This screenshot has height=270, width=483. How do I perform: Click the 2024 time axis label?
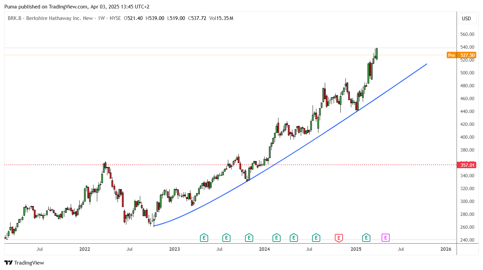pyautogui.click(x=264, y=249)
